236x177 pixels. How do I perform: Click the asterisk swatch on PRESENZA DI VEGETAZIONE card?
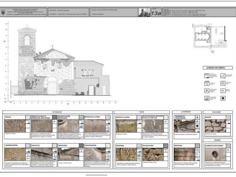197,117
